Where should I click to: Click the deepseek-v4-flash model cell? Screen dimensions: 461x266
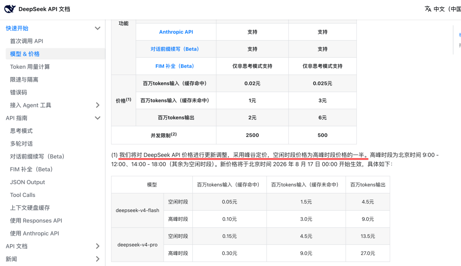pyautogui.click(x=138, y=210)
